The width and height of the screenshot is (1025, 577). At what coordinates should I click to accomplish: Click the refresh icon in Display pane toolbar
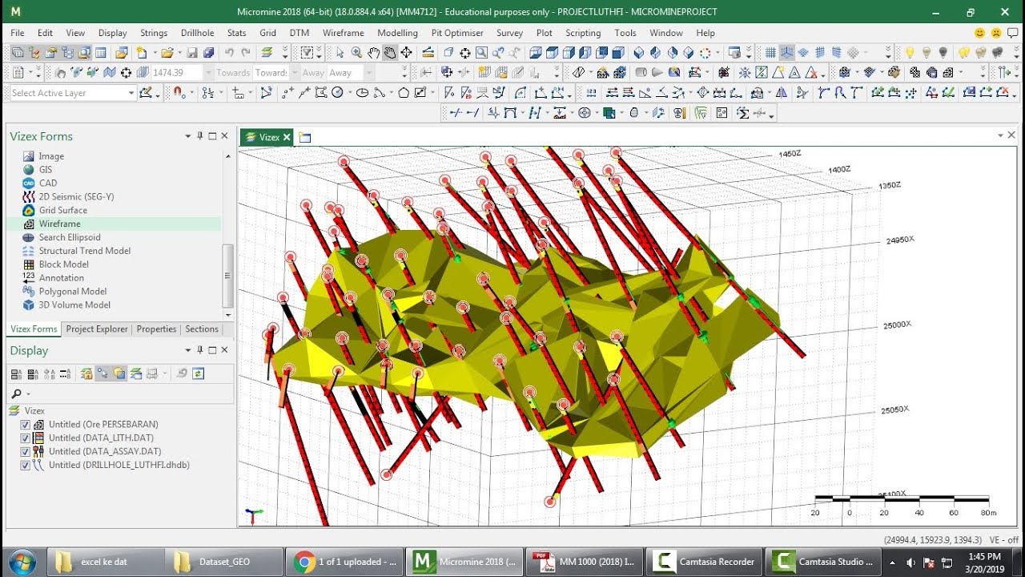coord(198,373)
